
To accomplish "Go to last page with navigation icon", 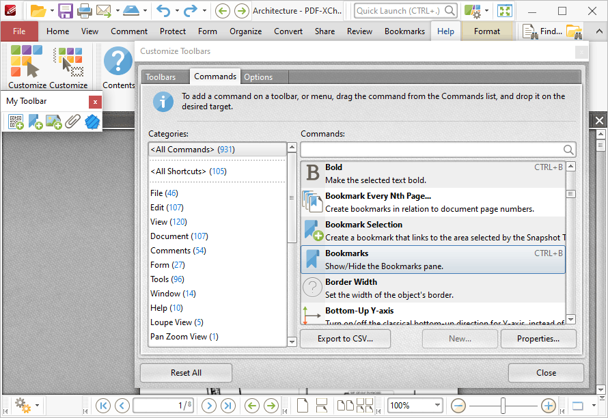I will coord(228,406).
